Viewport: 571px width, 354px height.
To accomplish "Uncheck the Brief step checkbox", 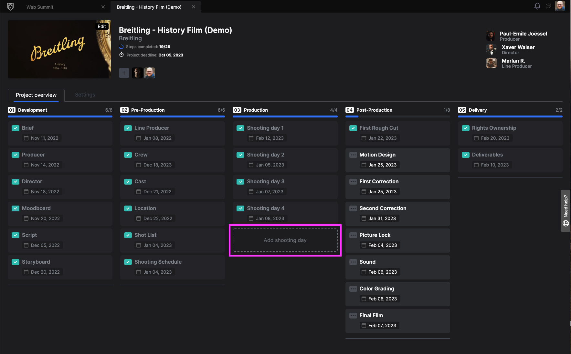I will coord(16,128).
